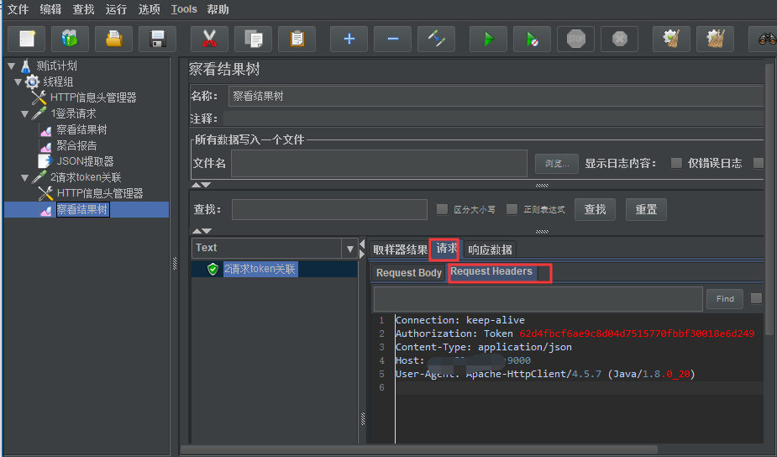The height and width of the screenshot is (457, 777).
Task: Open the 文件 menu
Action: (x=18, y=9)
